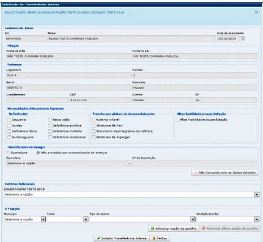The width and height of the screenshot is (263, 242).
Task: Check the Cegueira deficiency box
Action: tap(9, 120)
